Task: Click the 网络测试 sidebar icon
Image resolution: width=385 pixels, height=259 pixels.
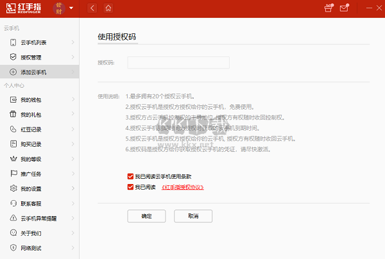Action: click(13, 247)
